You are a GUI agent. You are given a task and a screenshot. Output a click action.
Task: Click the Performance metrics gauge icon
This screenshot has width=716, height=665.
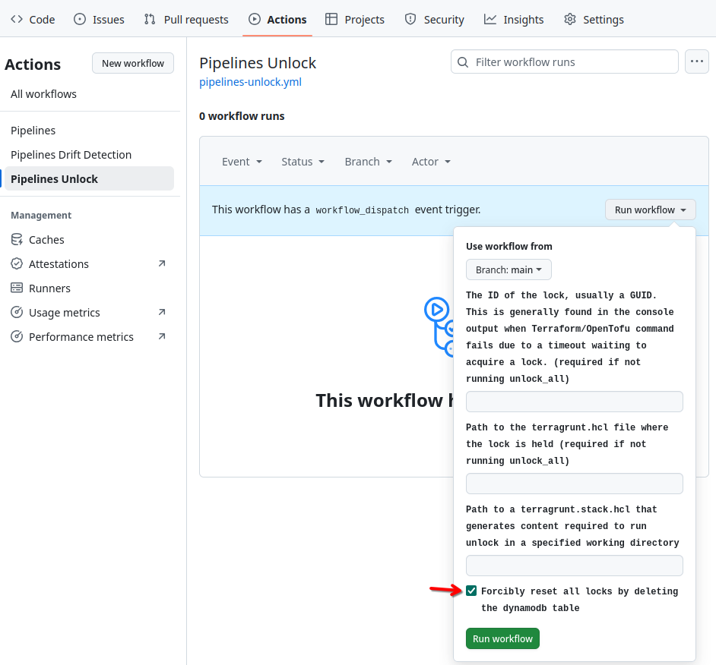[x=17, y=337]
